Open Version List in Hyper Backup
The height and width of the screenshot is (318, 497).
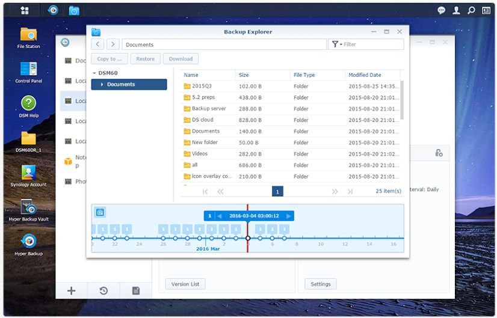coord(185,284)
